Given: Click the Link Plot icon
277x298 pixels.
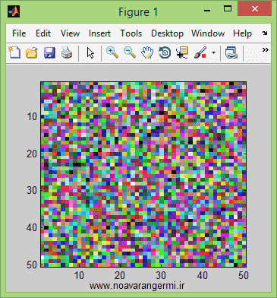Looking at the screenshot, I should click(x=231, y=53).
